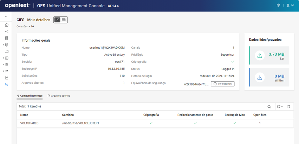Click the Logged-In status value
The height and width of the screenshot is (144, 299).
pos(228,69)
